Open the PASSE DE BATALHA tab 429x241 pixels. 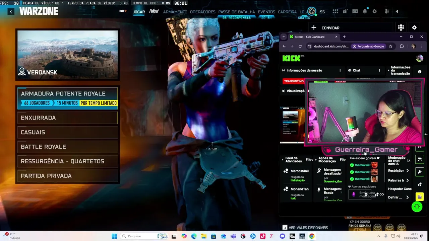(237, 12)
